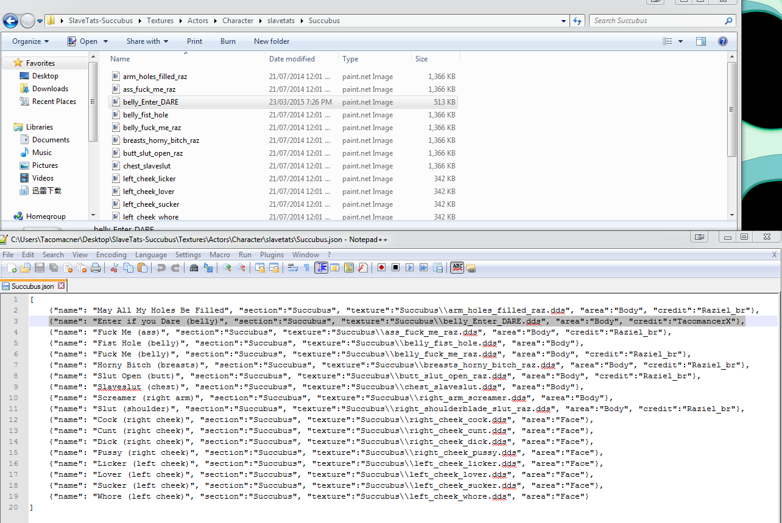This screenshot has width=782, height=523.
Task: Start macro recording with red dot icon
Action: point(382,268)
